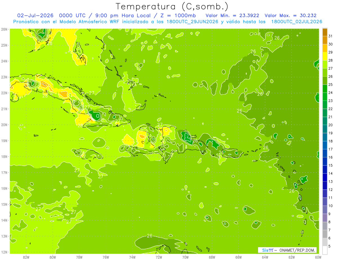The height and width of the screenshot is (261, 338).
Task: Click the legend value 20
Action: 331,125
